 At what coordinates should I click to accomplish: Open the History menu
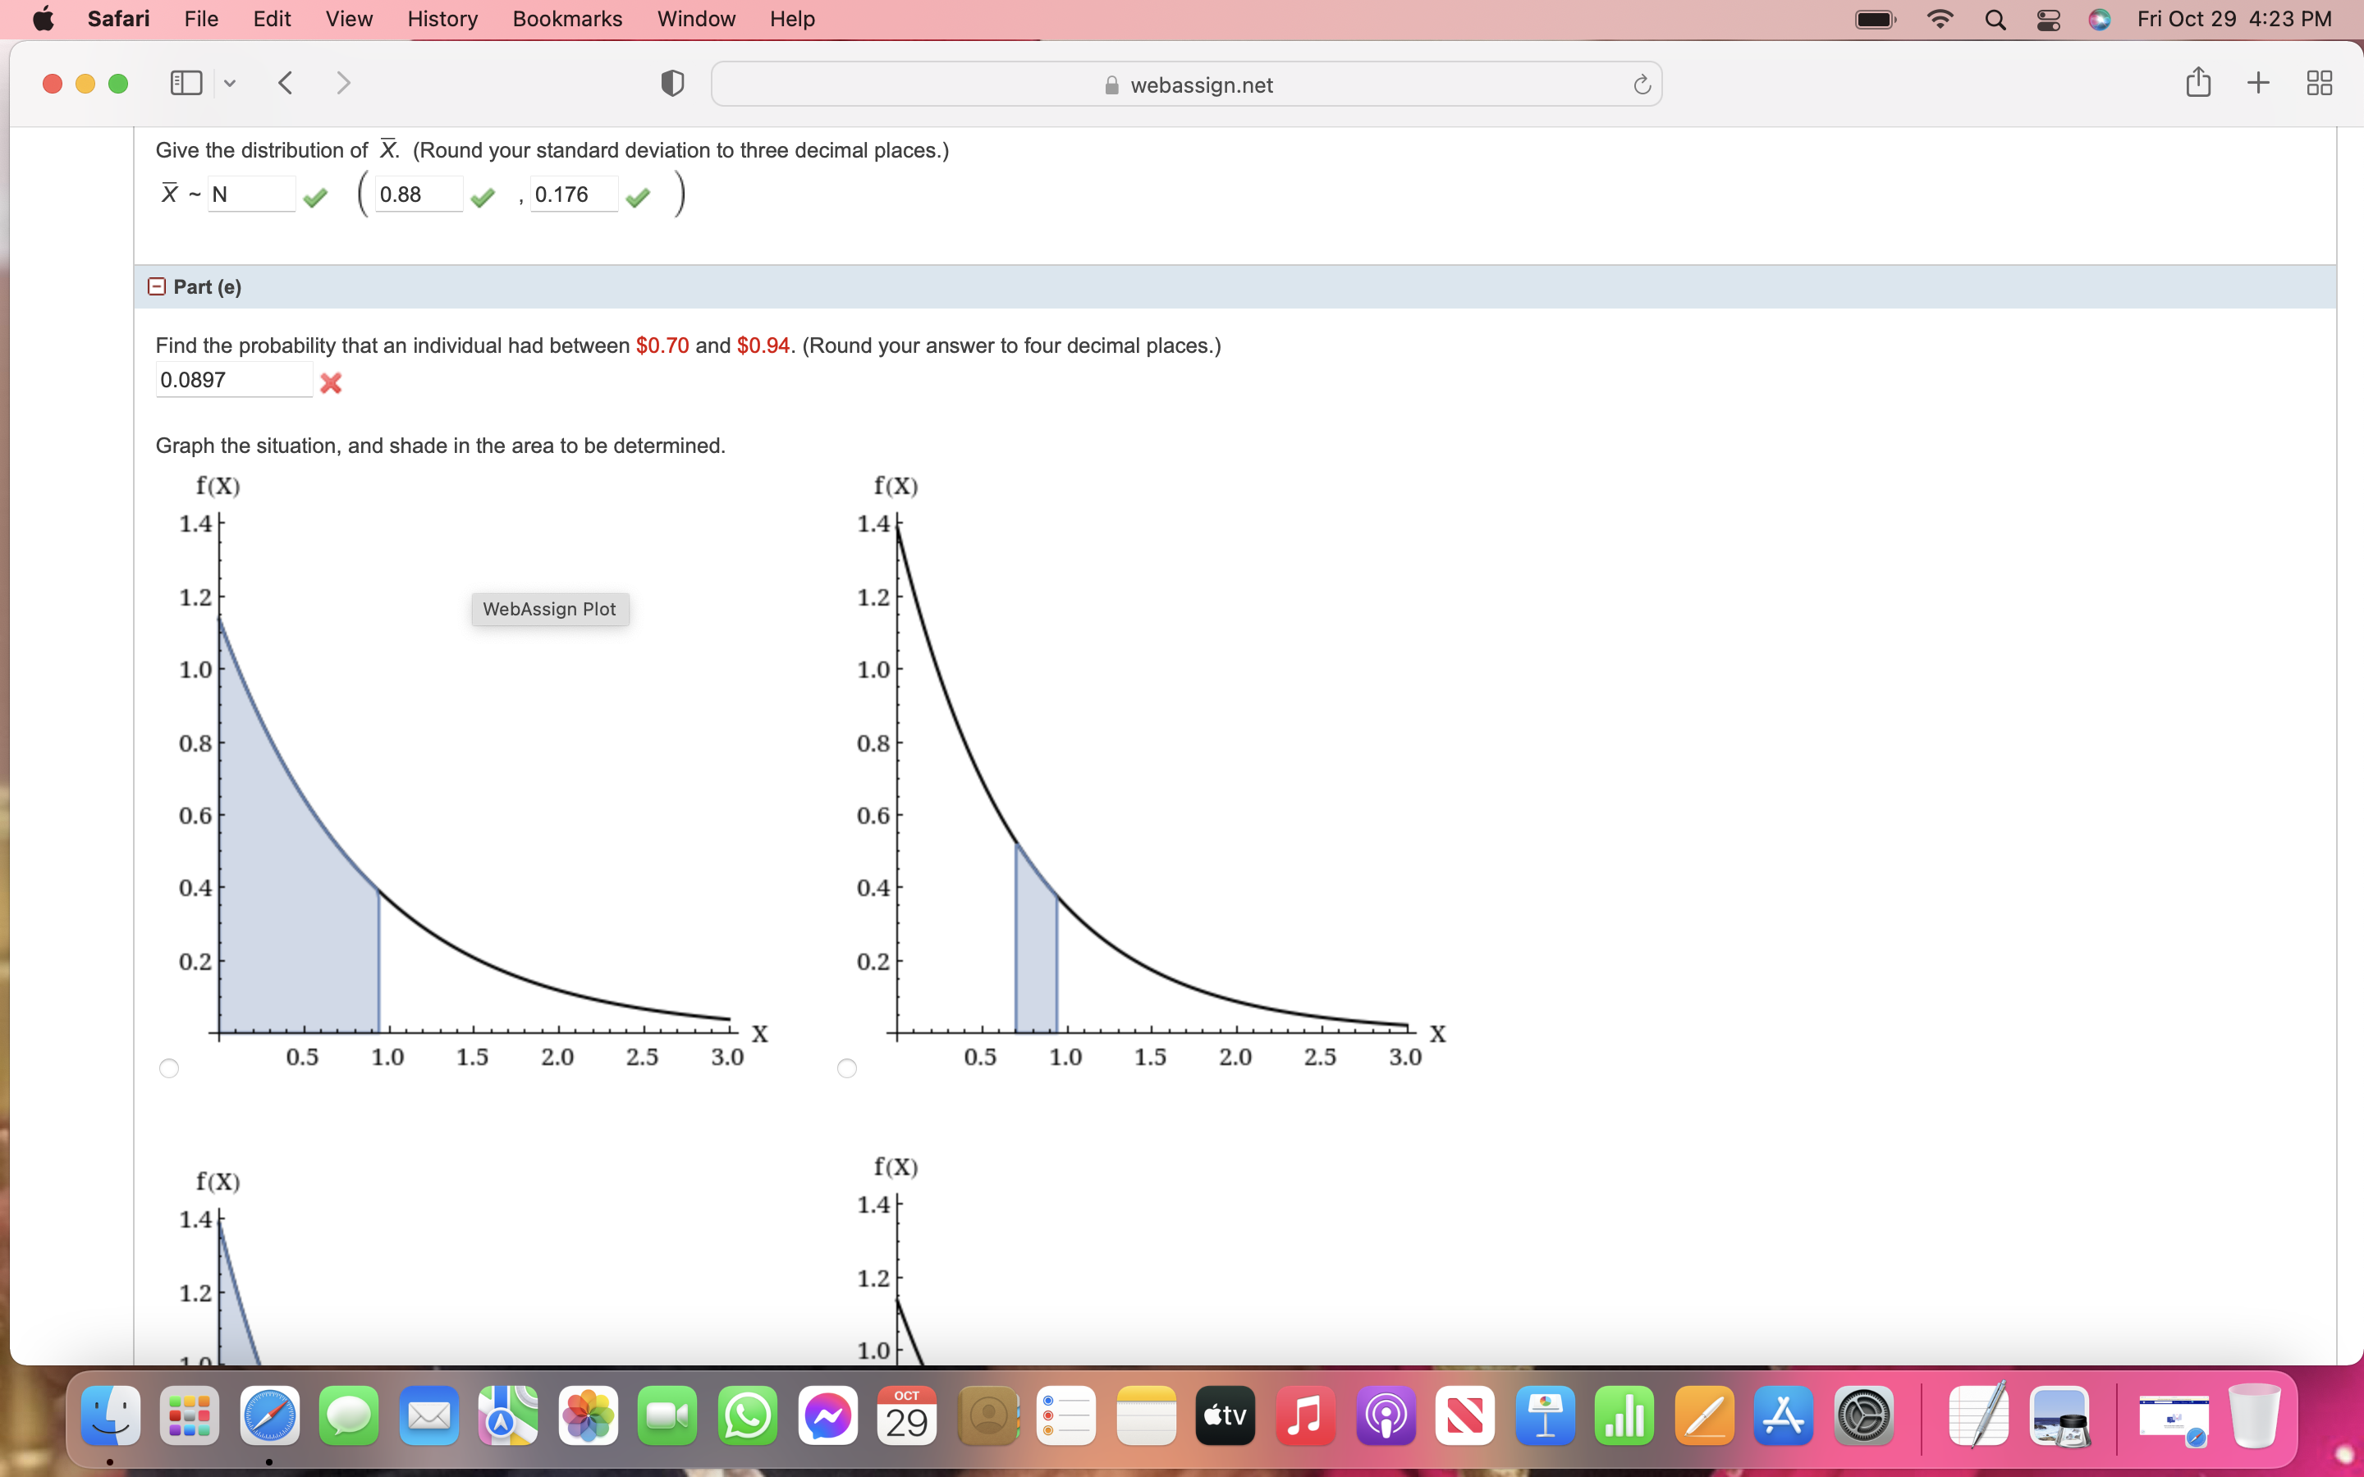442,19
